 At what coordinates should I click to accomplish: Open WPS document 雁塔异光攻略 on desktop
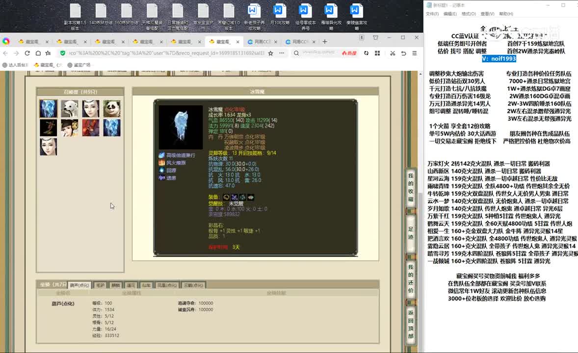331,17
